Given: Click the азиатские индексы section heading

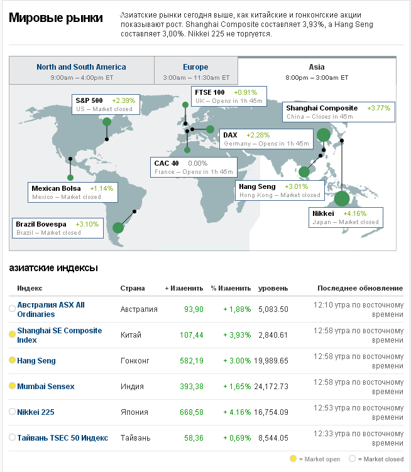Looking at the screenshot, I should click(53, 267).
